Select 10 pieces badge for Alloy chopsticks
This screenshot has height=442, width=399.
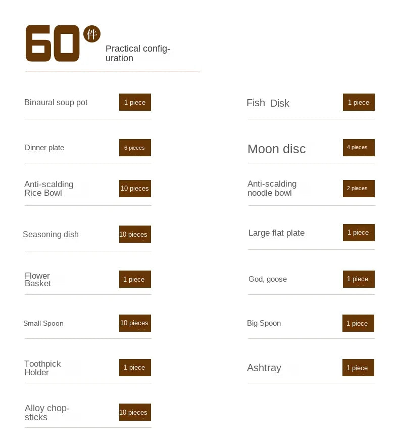tap(135, 412)
